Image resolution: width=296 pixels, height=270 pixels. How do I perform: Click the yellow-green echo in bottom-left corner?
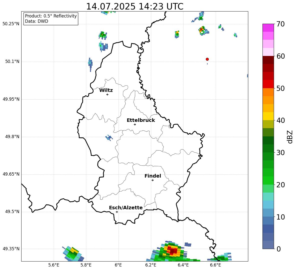[x=73, y=254]
